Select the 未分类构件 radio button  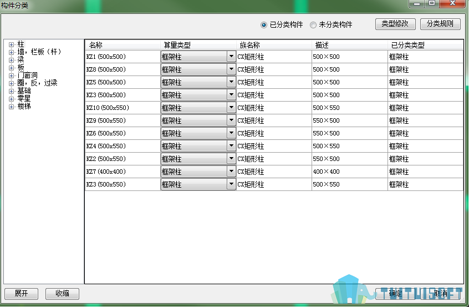pyautogui.click(x=313, y=25)
